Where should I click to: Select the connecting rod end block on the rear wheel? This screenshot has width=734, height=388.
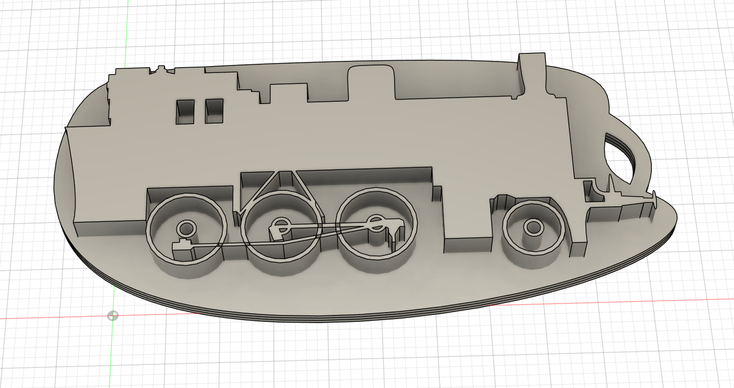tap(182, 247)
